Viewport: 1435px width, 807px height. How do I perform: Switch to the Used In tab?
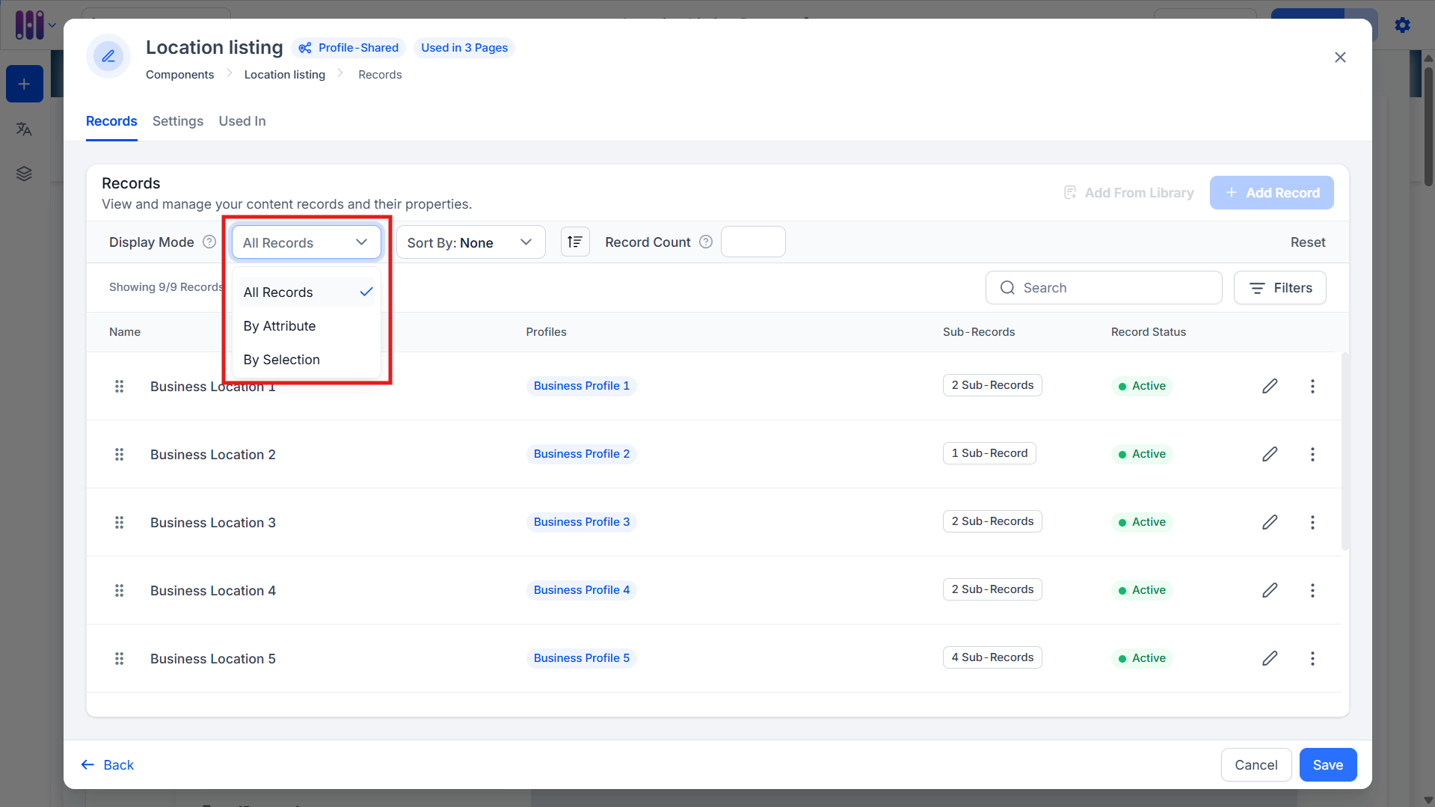[x=242, y=121]
